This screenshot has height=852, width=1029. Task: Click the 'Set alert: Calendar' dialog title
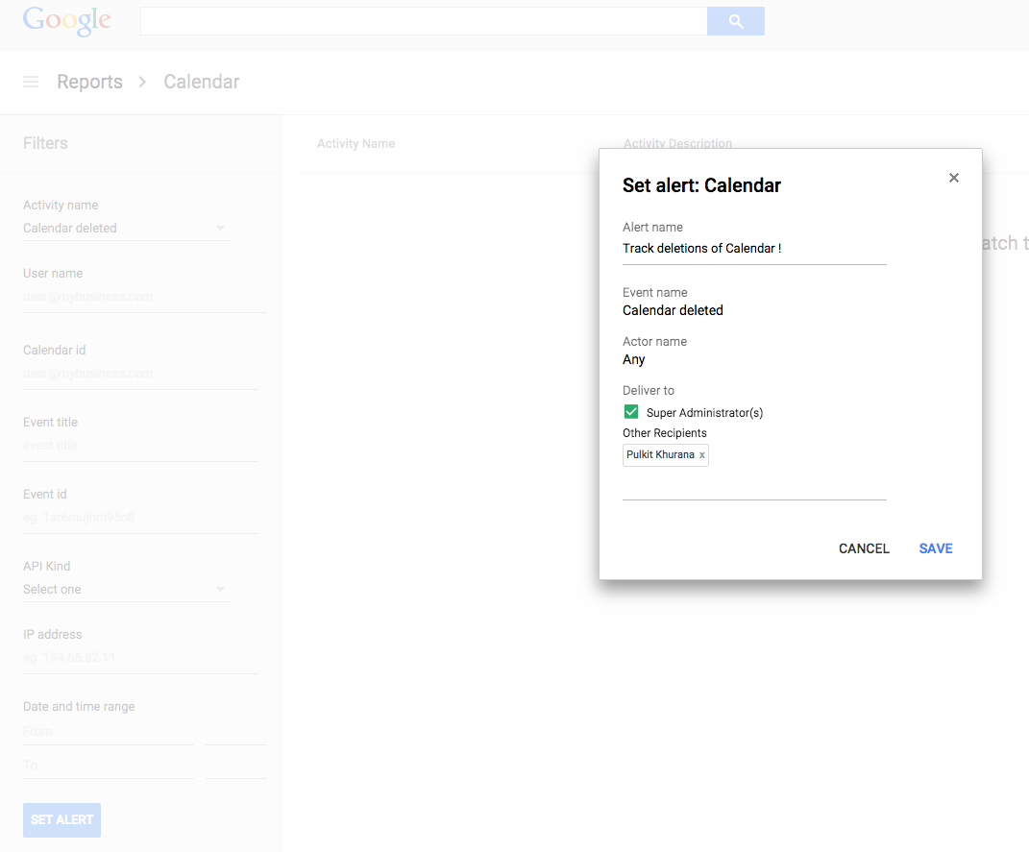pyautogui.click(x=701, y=185)
